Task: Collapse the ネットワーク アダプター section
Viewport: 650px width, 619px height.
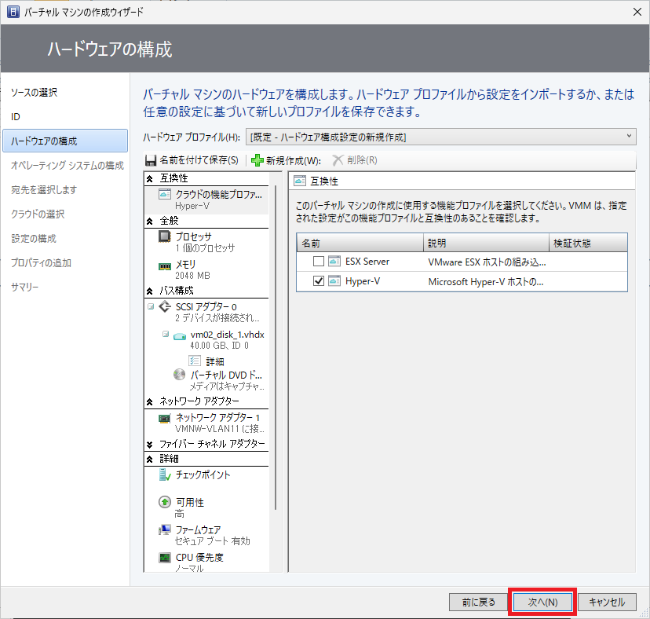Action: pos(150,401)
